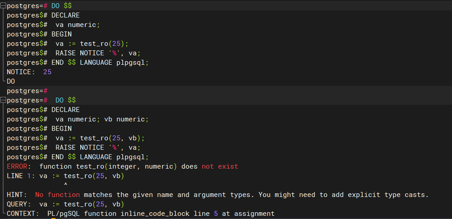Click the purple line number 5 in CONTEXT
Image resolution: width=452 pixels, height=219 pixels.
(216, 214)
